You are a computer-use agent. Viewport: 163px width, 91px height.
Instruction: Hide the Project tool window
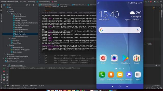[x=36, y=5]
